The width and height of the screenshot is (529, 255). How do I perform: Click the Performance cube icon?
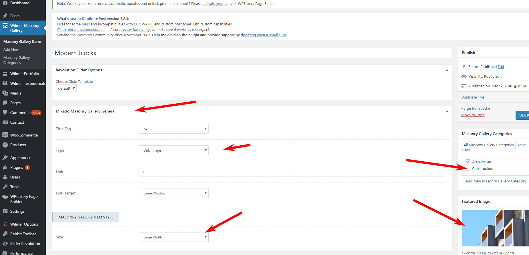point(5,253)
